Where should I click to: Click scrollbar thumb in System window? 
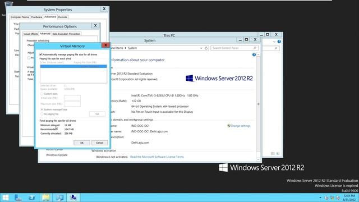coord(259,104)
